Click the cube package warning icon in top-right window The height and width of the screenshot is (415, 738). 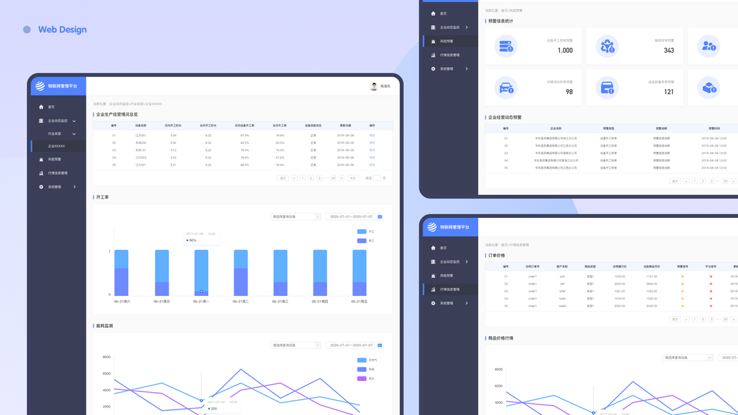click(709, 88)
